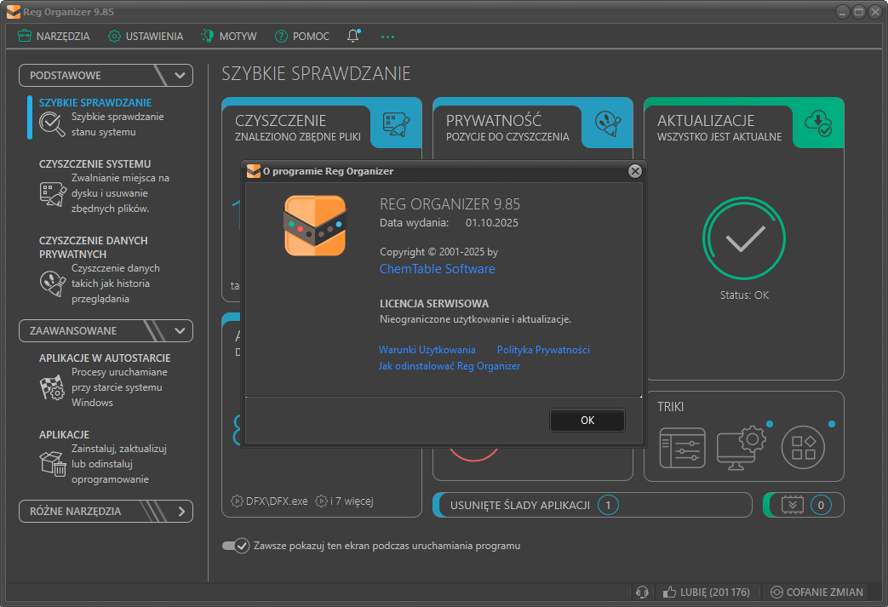Click the headset support icon in status bar
Viewport: 888px width, 607px height.
pos(642,593)
